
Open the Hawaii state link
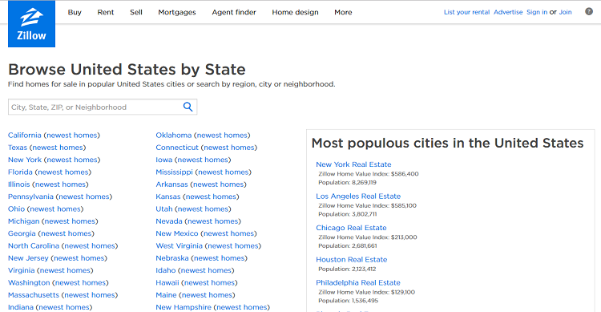167,282
